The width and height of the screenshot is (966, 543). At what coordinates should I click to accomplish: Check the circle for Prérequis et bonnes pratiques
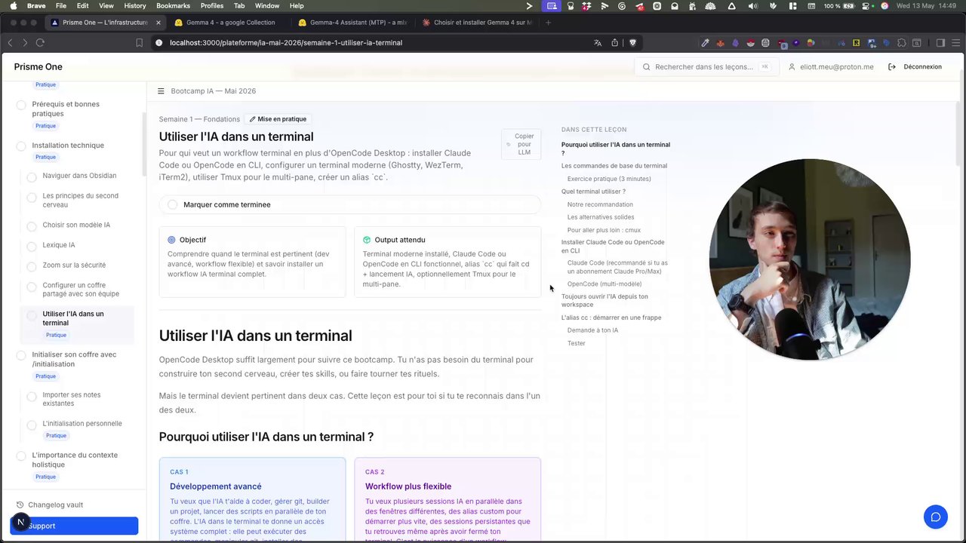pyautogui.click(x=21, y=105)
